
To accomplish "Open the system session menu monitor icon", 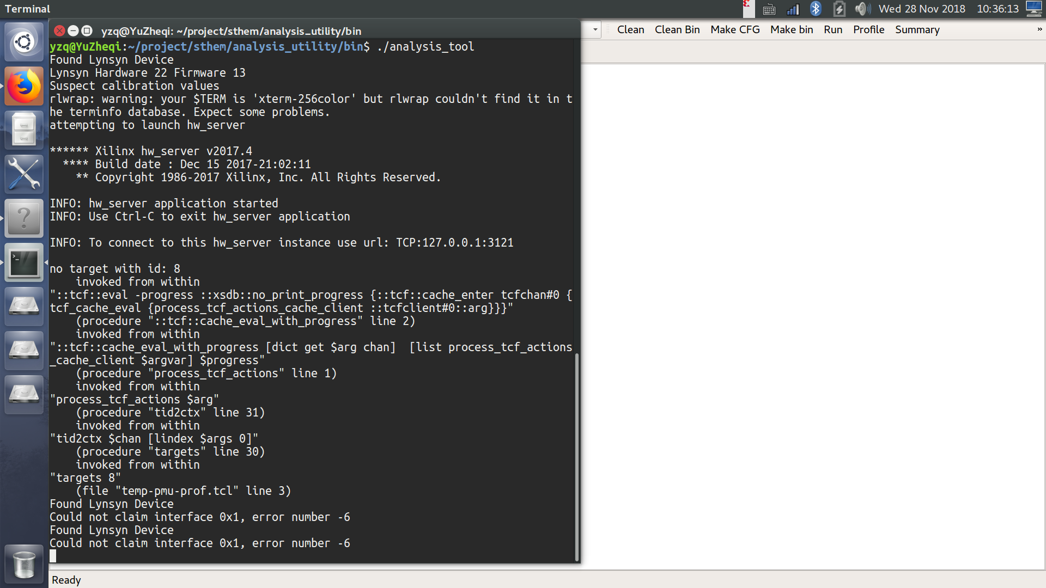I will pyautogui.click(x=1033, y=9).
